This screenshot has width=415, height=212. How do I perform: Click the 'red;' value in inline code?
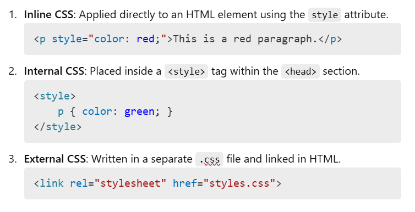coord(149,39)
